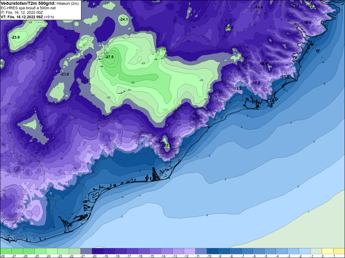Click the -10 deep blue legend swatch
Screen dimensions: 345x258
(213, 251)
